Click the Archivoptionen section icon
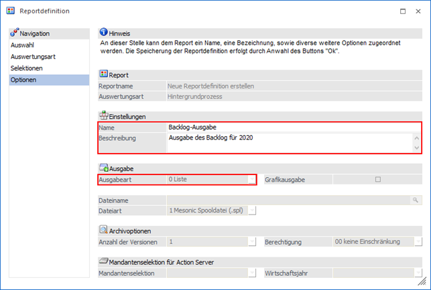The width and height of the screenshot is (431, 290). [x=104, y=229]
